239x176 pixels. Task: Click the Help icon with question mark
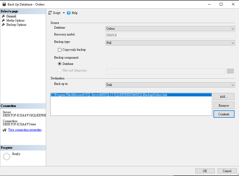pos(68,13)
